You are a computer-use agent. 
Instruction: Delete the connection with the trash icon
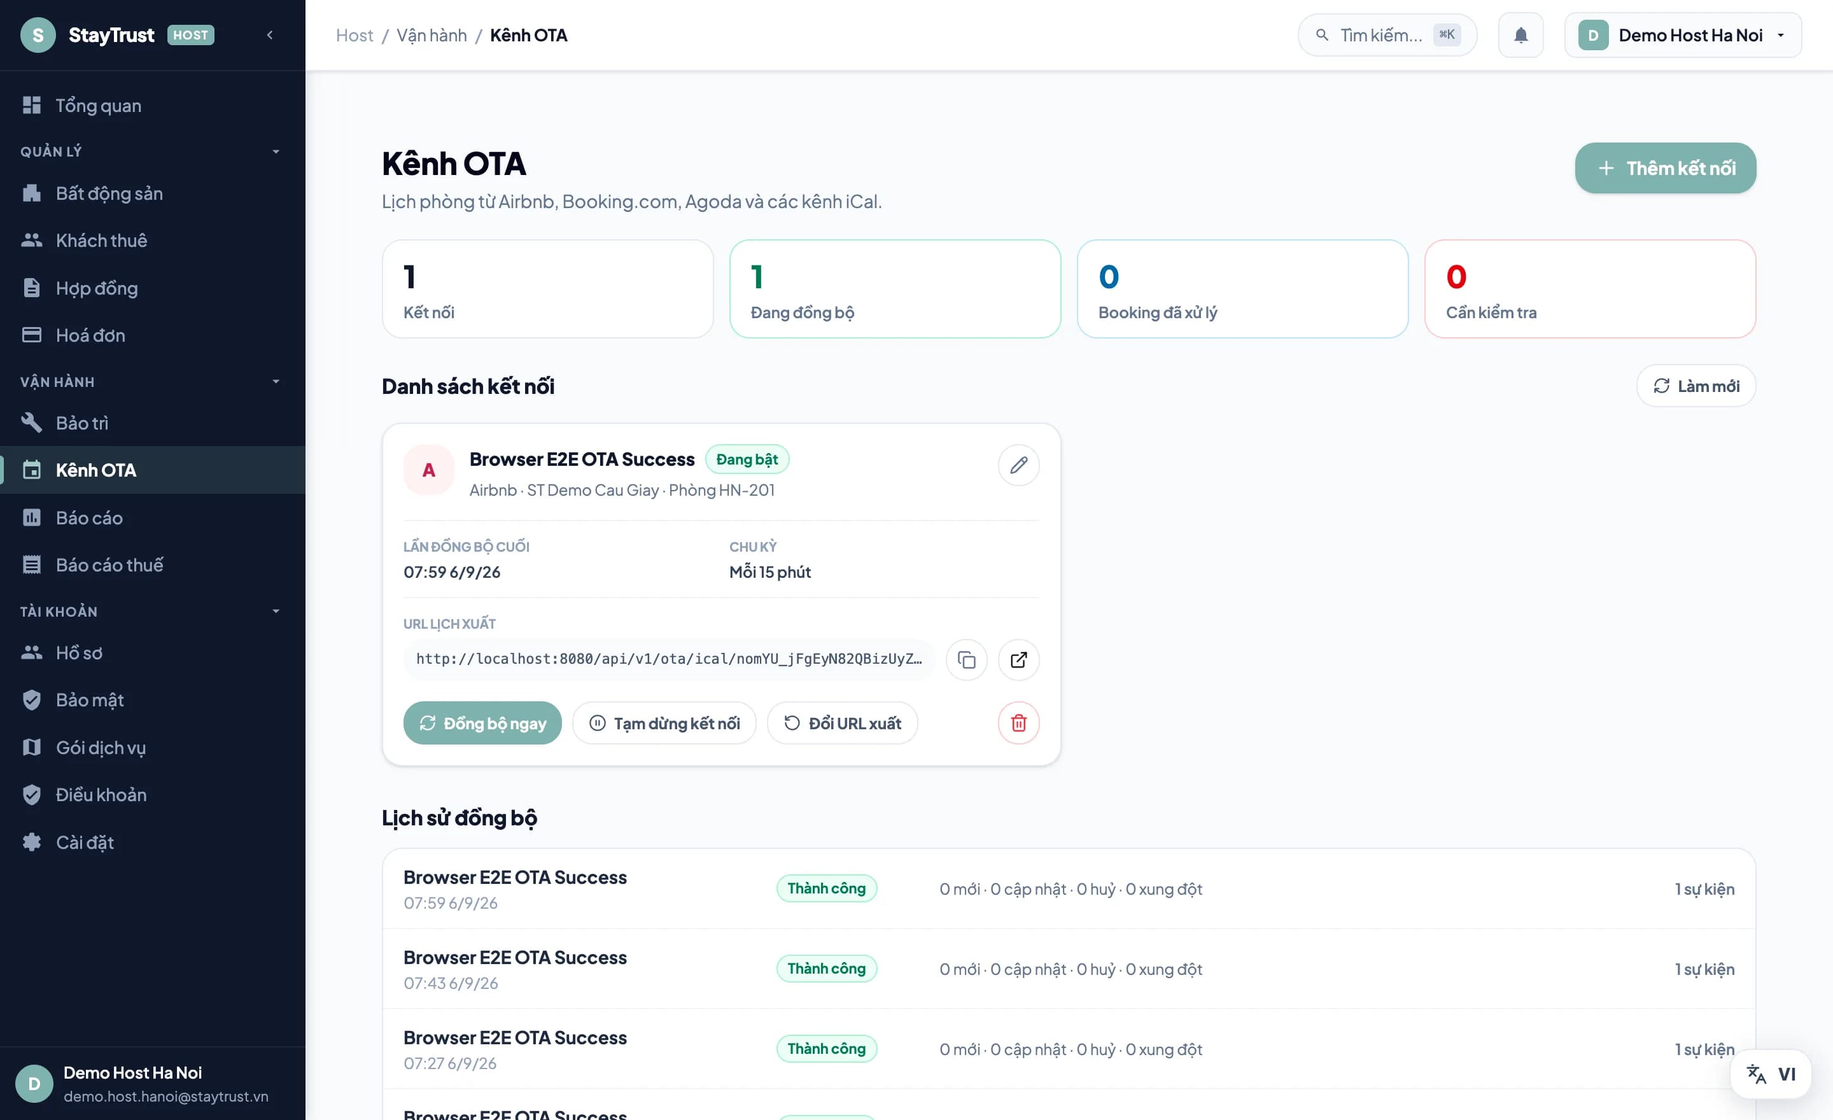click(x=1018, y=723)
